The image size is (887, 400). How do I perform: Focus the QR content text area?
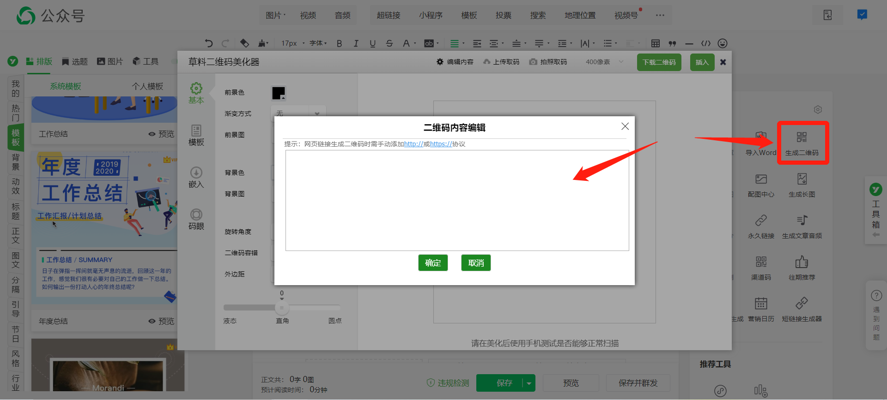[457, 200]
